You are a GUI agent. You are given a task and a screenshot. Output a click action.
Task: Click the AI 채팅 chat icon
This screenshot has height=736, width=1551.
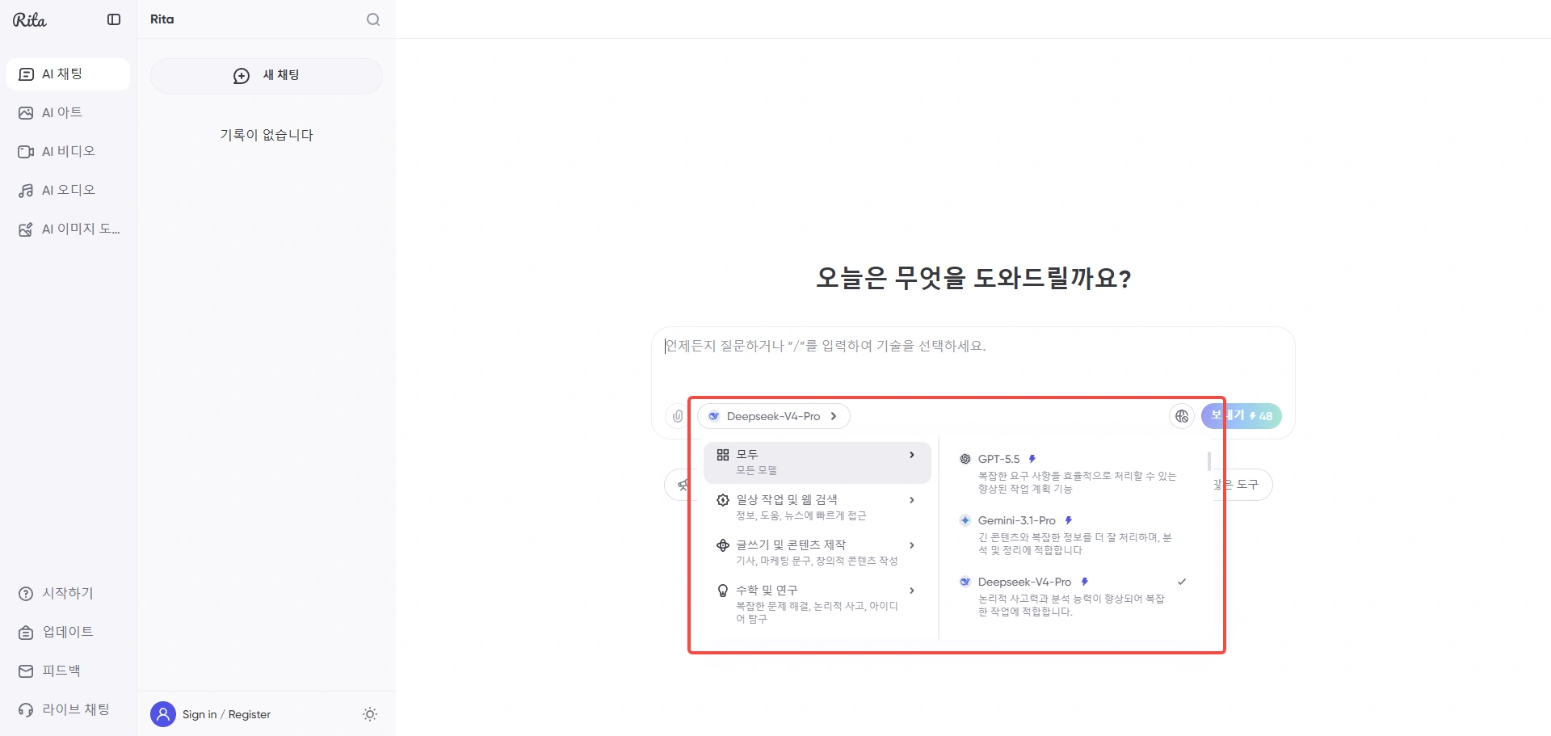tap(26, 74)
